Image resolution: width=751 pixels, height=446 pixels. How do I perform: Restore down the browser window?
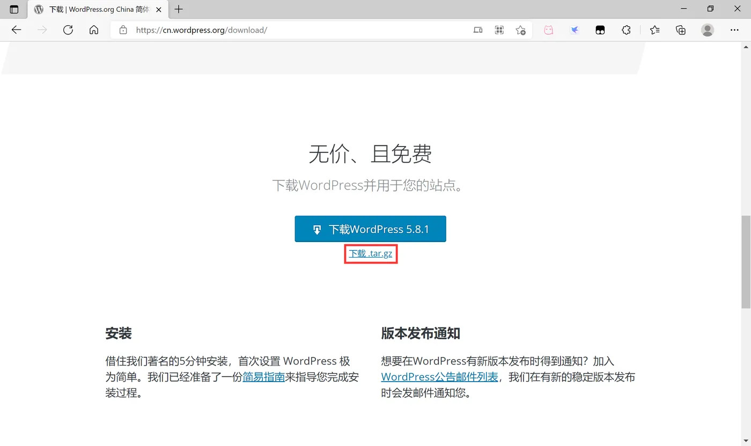tap(710, 9)
